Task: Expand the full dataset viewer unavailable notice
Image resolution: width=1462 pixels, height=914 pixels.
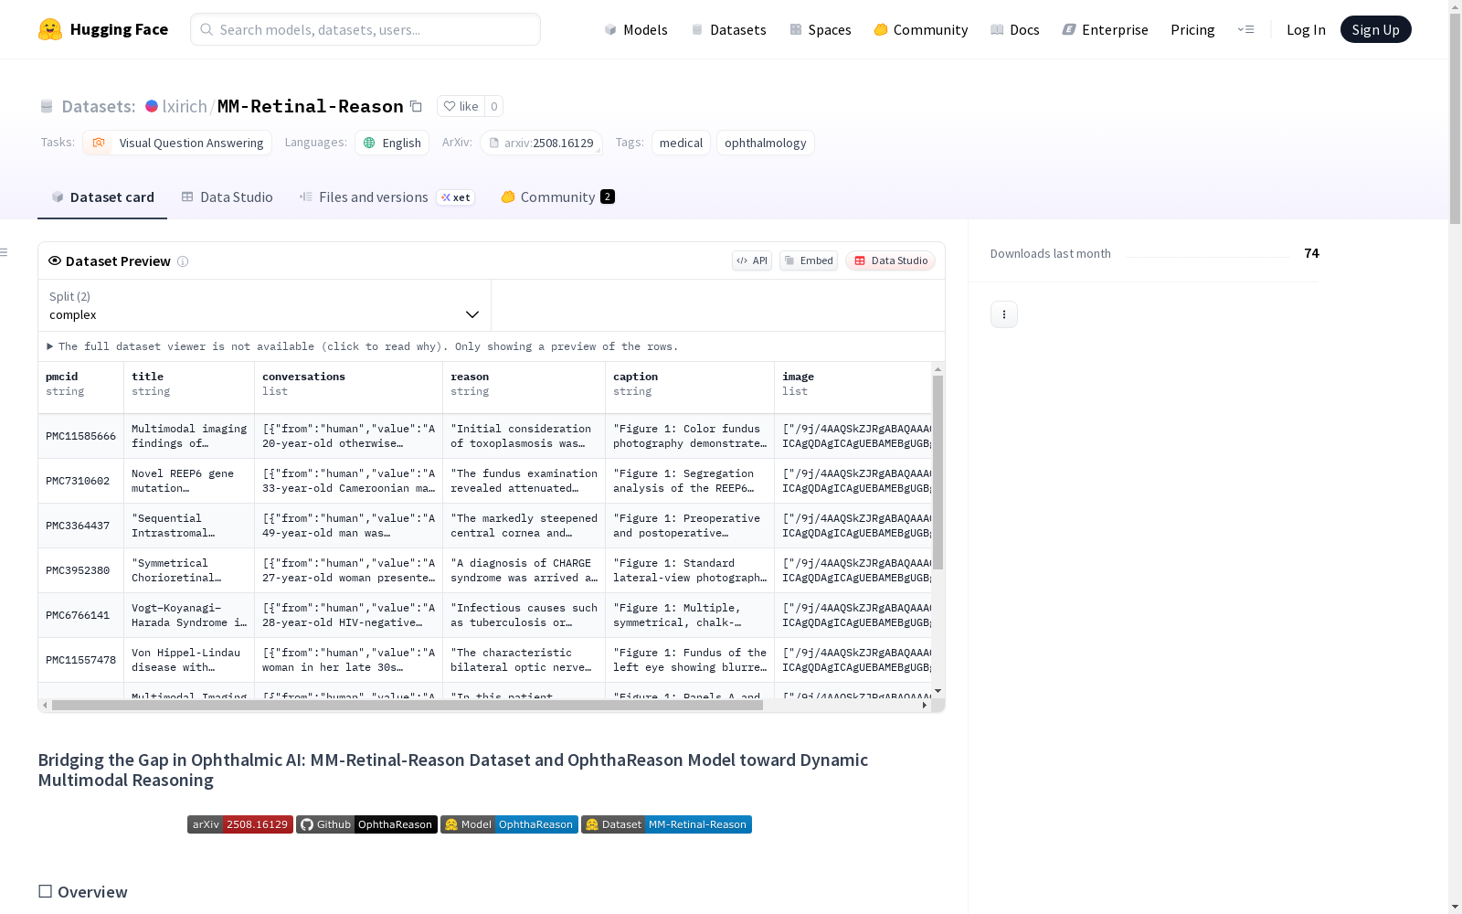Action: point(363,346)
